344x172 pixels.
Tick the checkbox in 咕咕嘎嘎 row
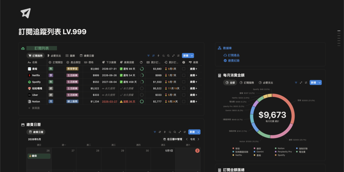184,88
